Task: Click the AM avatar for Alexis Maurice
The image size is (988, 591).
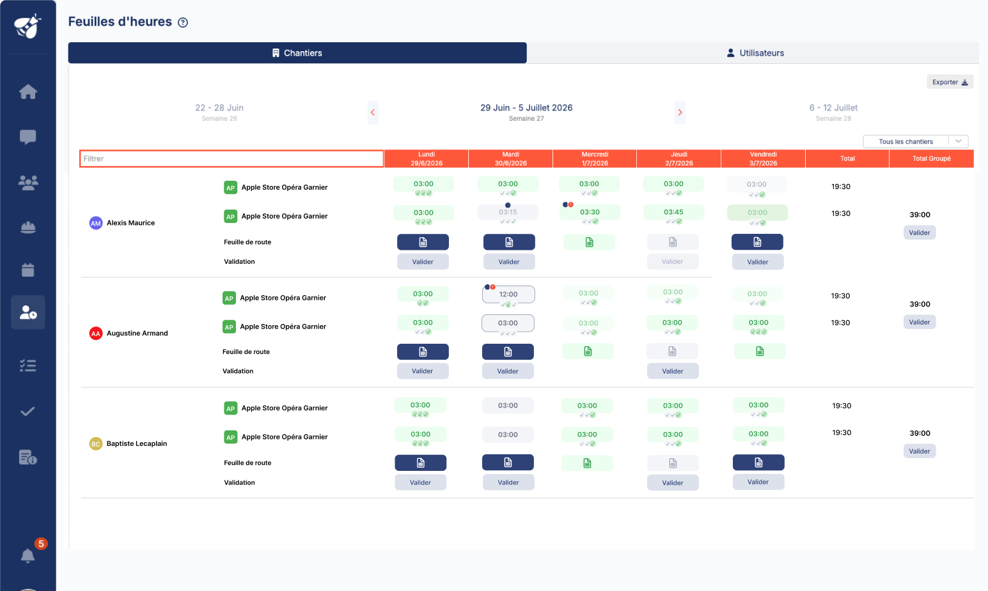Action: (x=96, y=223)
